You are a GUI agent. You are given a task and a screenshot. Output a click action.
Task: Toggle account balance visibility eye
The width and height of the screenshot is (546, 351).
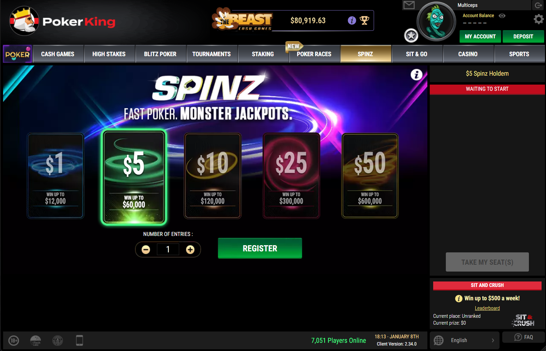pyautogui.click(x=502, y=16)
